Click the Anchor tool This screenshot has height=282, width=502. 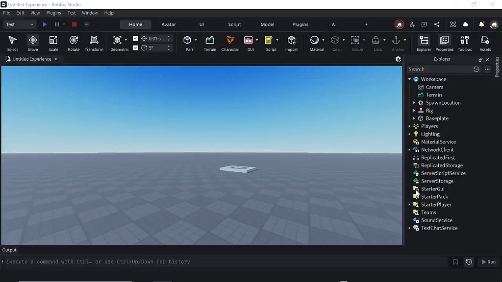[x=396, y=40]
